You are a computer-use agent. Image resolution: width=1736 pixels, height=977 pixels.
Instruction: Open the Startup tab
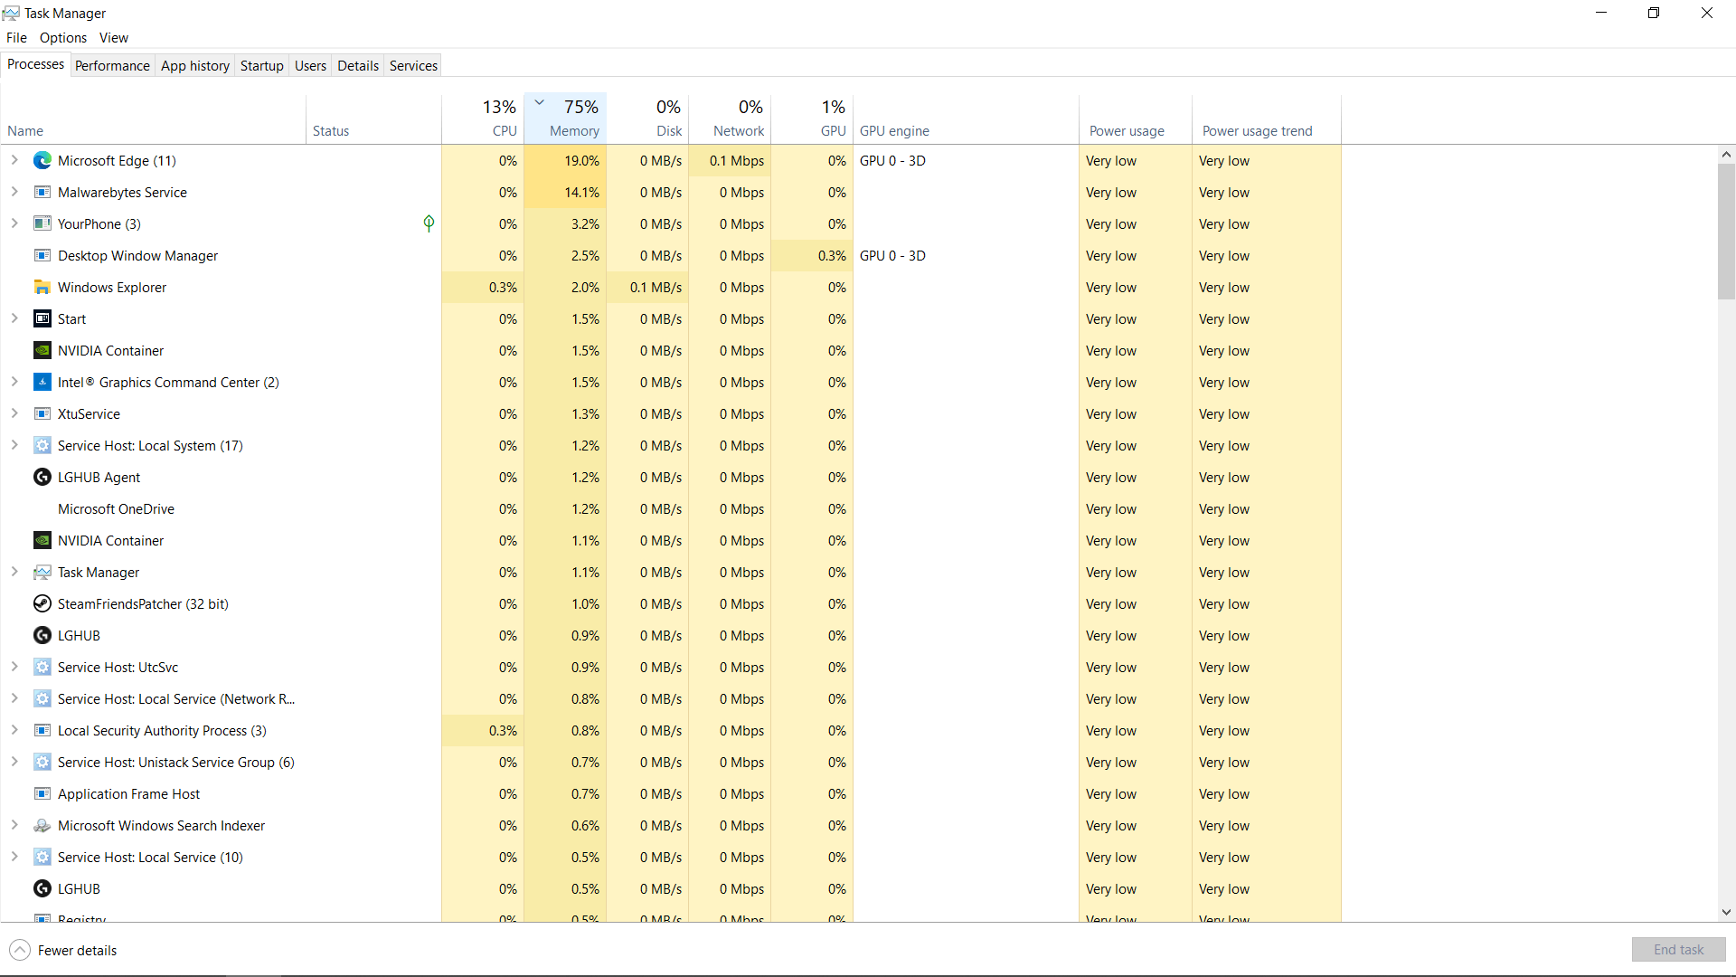click(261, 65)
